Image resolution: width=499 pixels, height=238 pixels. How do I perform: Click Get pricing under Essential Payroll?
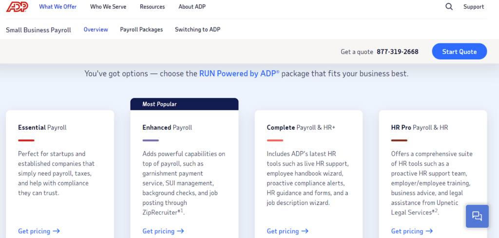34,231
